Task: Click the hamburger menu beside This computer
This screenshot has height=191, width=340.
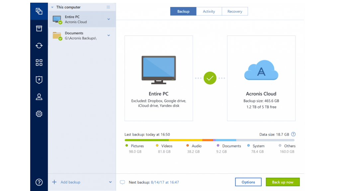Action: [x=108, y=7]
